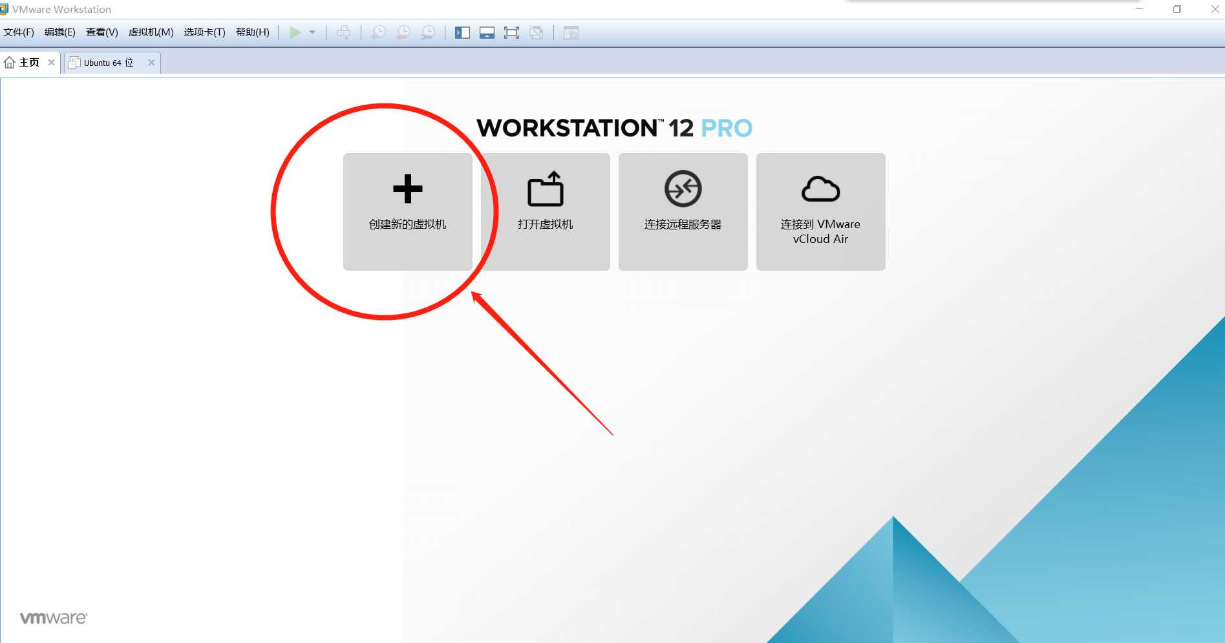Toggle the thumbnail bar icon
Image resolution: width=1225 pixels, height=643 pixels.
(x=487, y=32)
